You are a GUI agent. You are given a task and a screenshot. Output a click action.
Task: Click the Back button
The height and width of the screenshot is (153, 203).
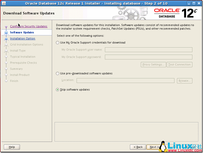[x=138, y=147]
